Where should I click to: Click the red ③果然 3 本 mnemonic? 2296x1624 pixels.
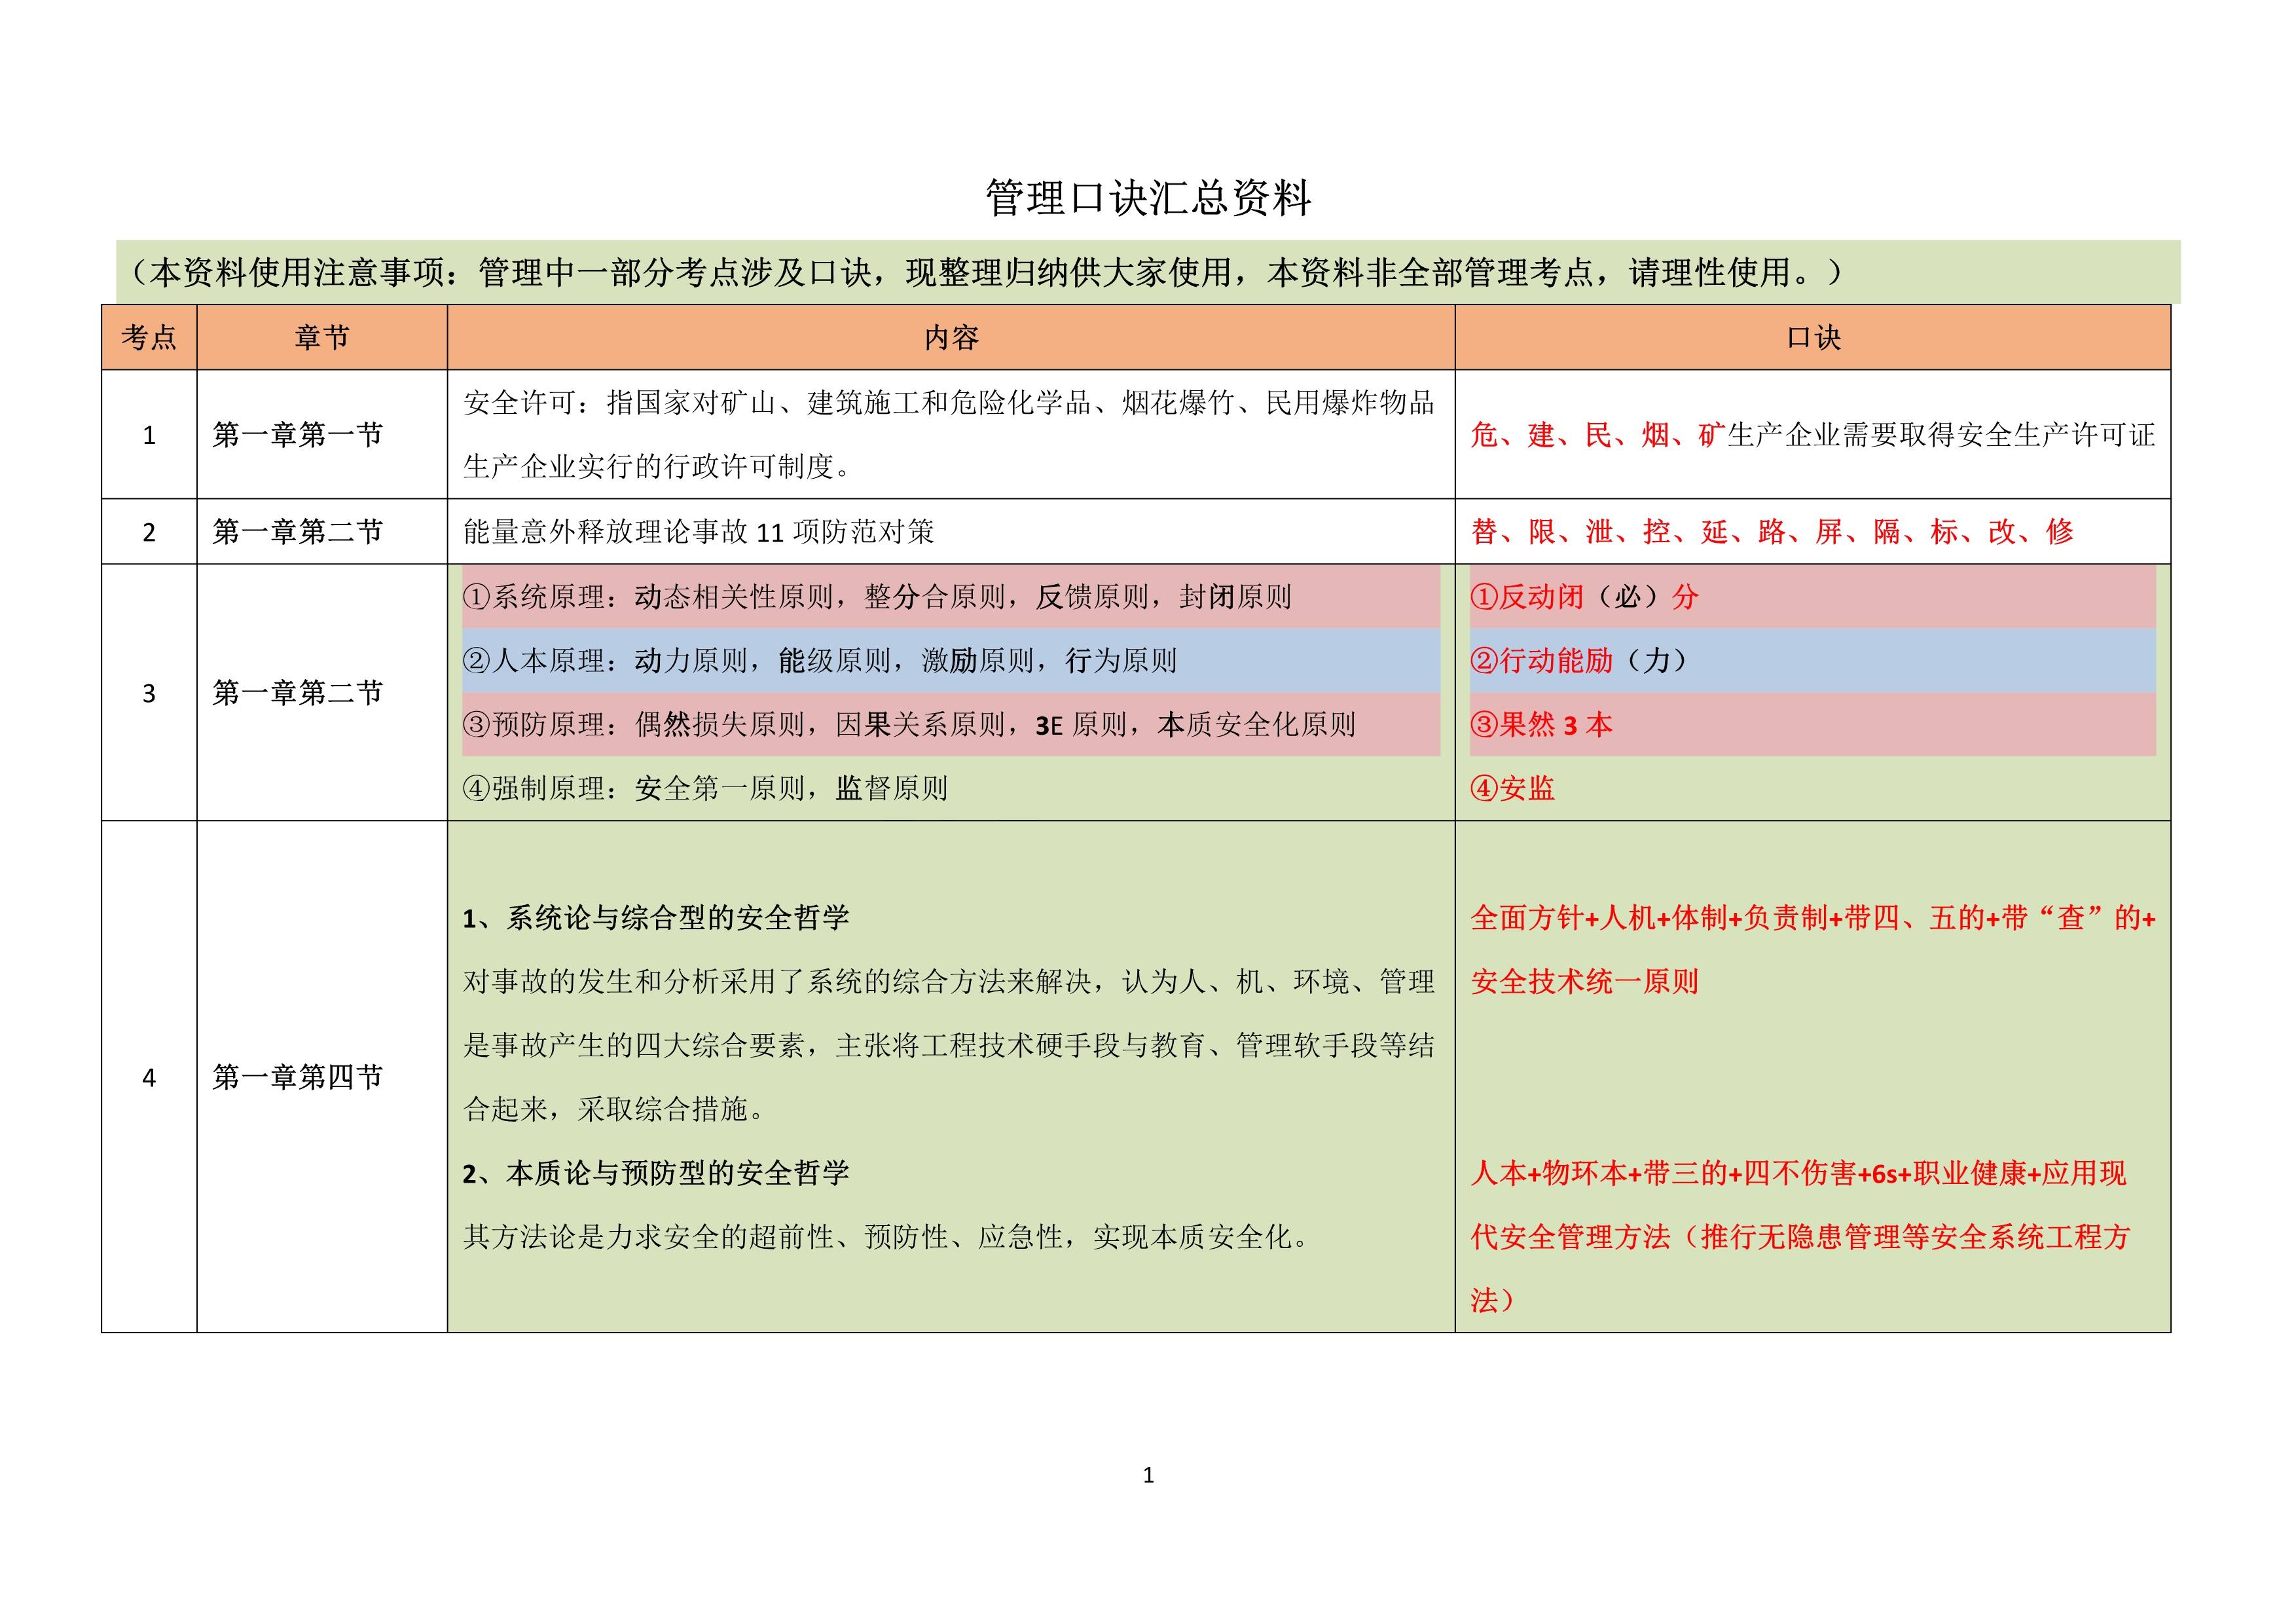(1541, 725)
